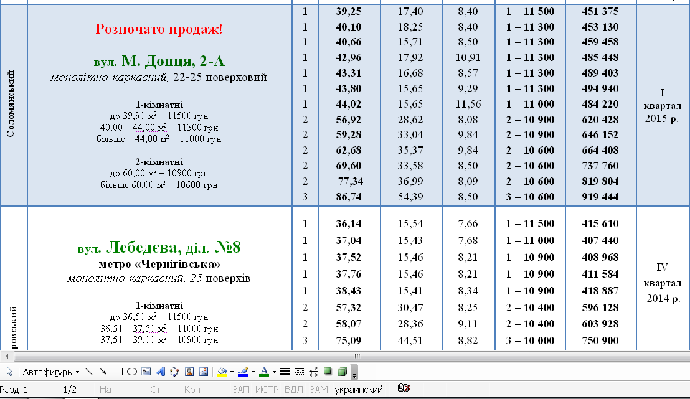
Task: Open the line style options
Action: [x=285, y=372]
